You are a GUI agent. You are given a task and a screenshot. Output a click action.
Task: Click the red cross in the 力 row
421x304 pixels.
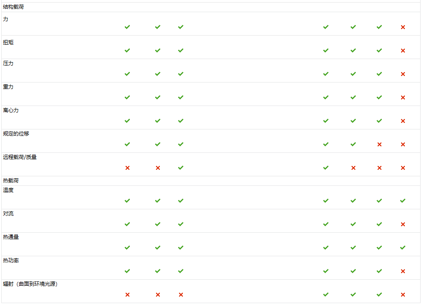pyautogui.click(x=403, y=27)
